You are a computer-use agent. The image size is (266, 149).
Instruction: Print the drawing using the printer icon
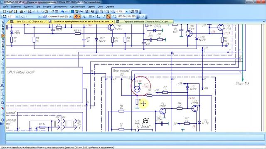[x=21, y=12]
